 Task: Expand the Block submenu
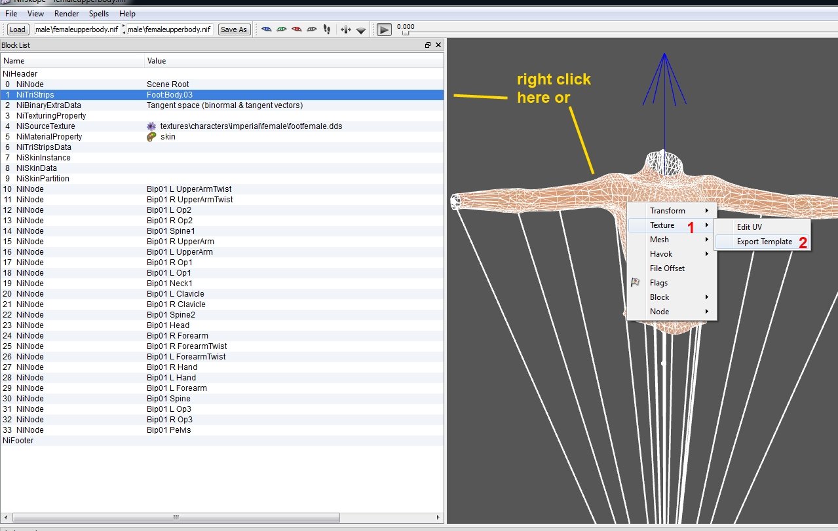coord(672,297)
